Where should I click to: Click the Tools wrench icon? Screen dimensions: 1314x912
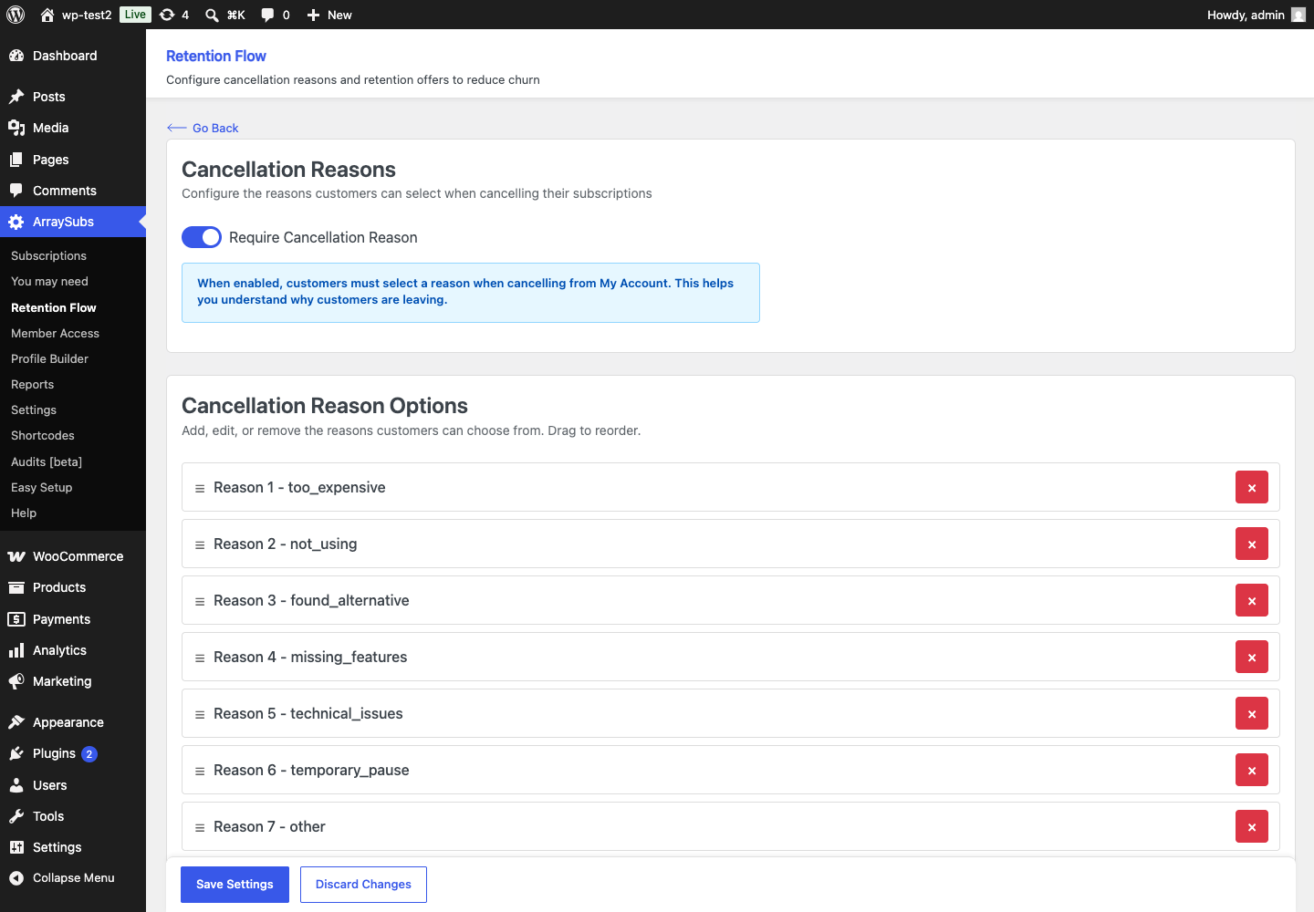pos(16,816)
